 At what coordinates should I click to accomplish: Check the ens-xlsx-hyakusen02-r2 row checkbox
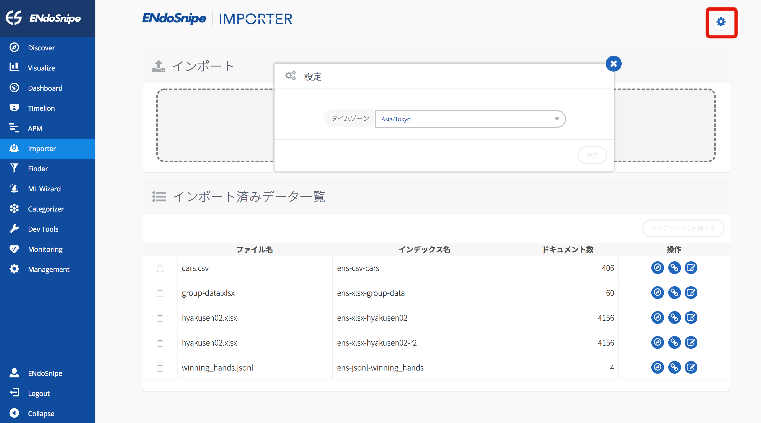click(160, 343)
